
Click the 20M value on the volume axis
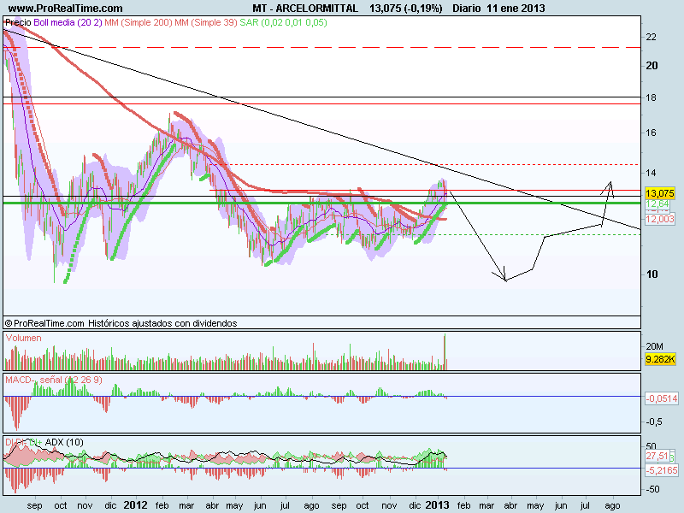coord(654,346)
